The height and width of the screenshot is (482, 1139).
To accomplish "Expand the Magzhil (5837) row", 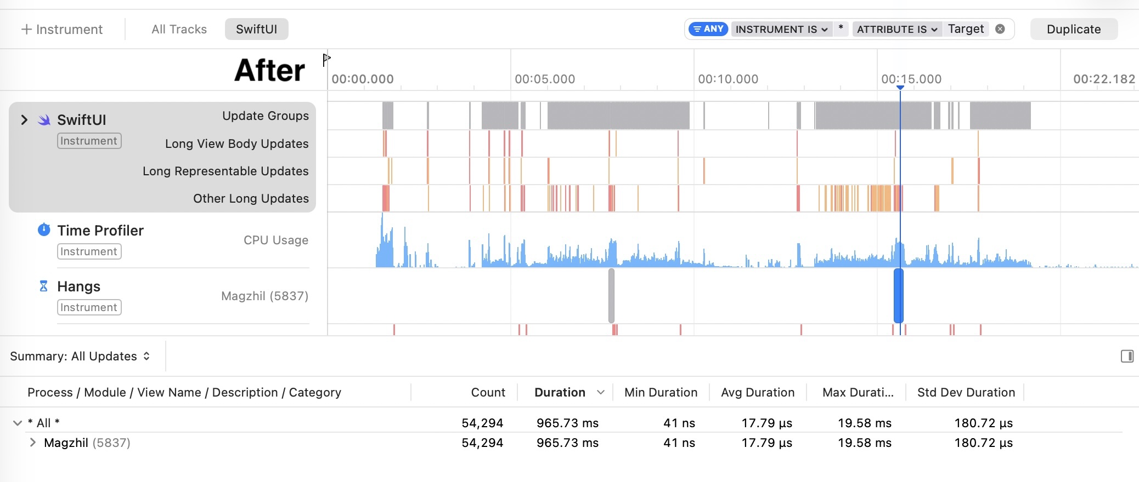I will [x=33, y=443].
